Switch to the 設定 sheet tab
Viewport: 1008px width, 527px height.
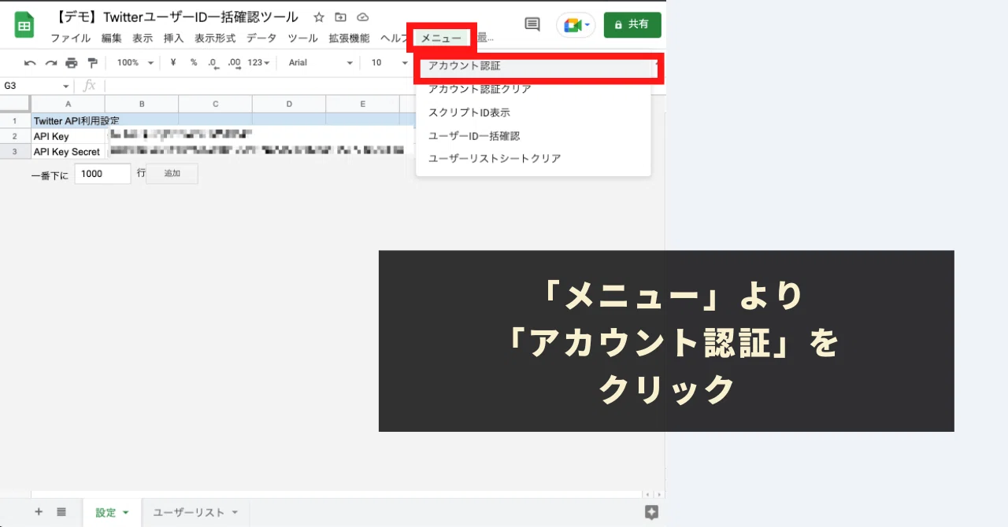click(x=106, y=513)
